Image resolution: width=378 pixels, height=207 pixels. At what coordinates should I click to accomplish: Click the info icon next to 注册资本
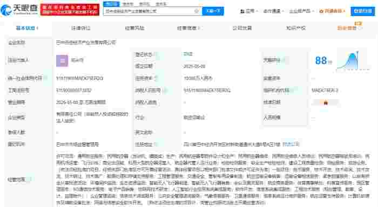(156, 78)
